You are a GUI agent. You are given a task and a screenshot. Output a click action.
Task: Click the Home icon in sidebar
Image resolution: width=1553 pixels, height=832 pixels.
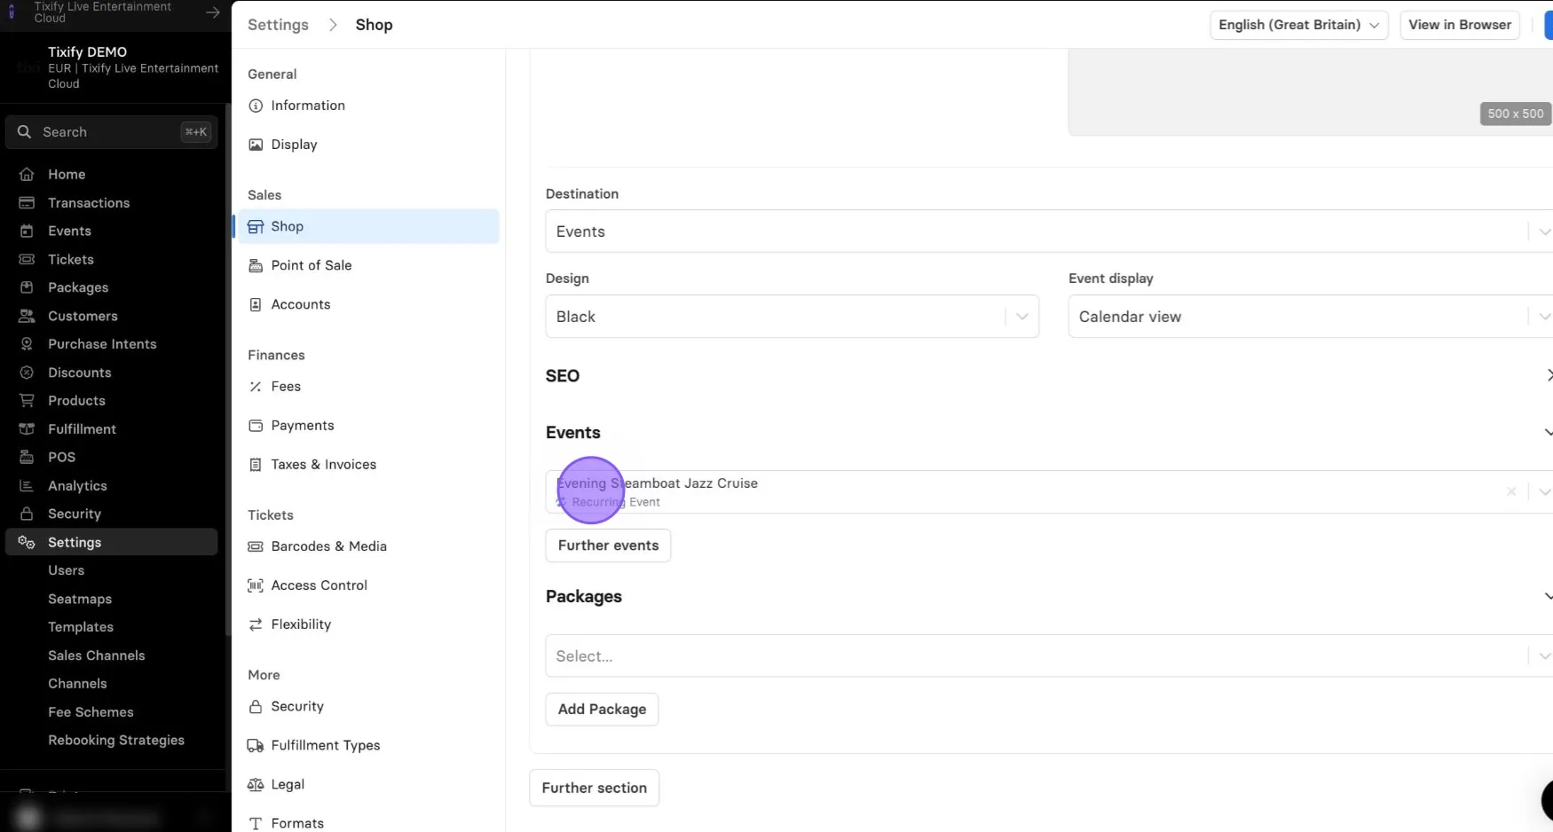point(27,174)
